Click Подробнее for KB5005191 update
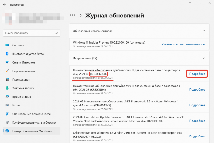 point(197,89)
